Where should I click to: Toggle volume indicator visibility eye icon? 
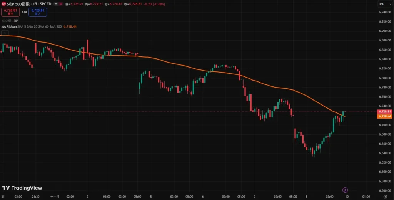point(16,20)
